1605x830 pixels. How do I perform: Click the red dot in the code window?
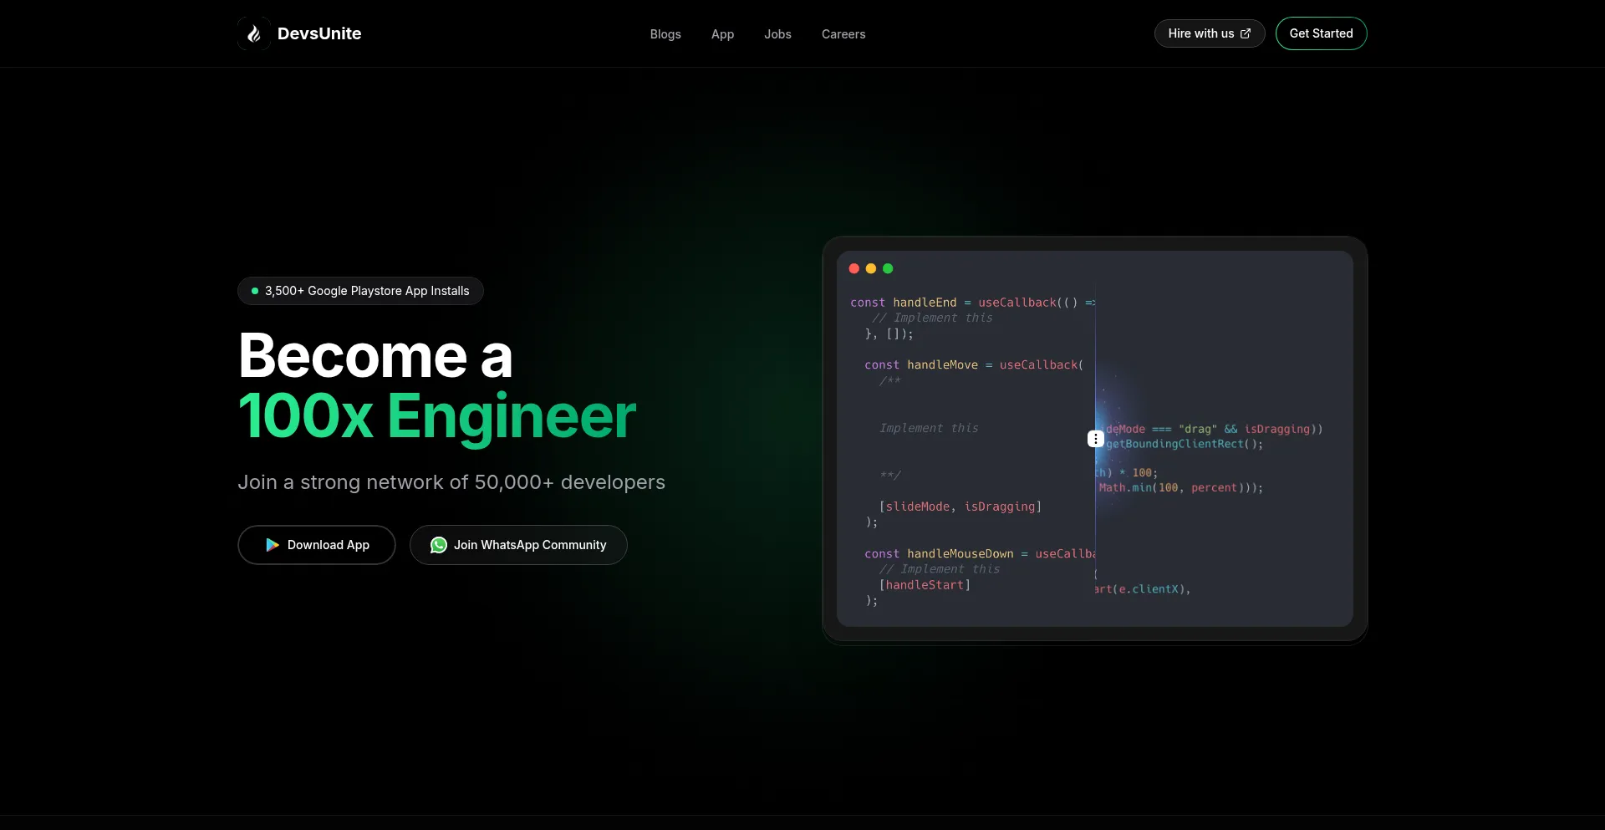tap(854, 268)
